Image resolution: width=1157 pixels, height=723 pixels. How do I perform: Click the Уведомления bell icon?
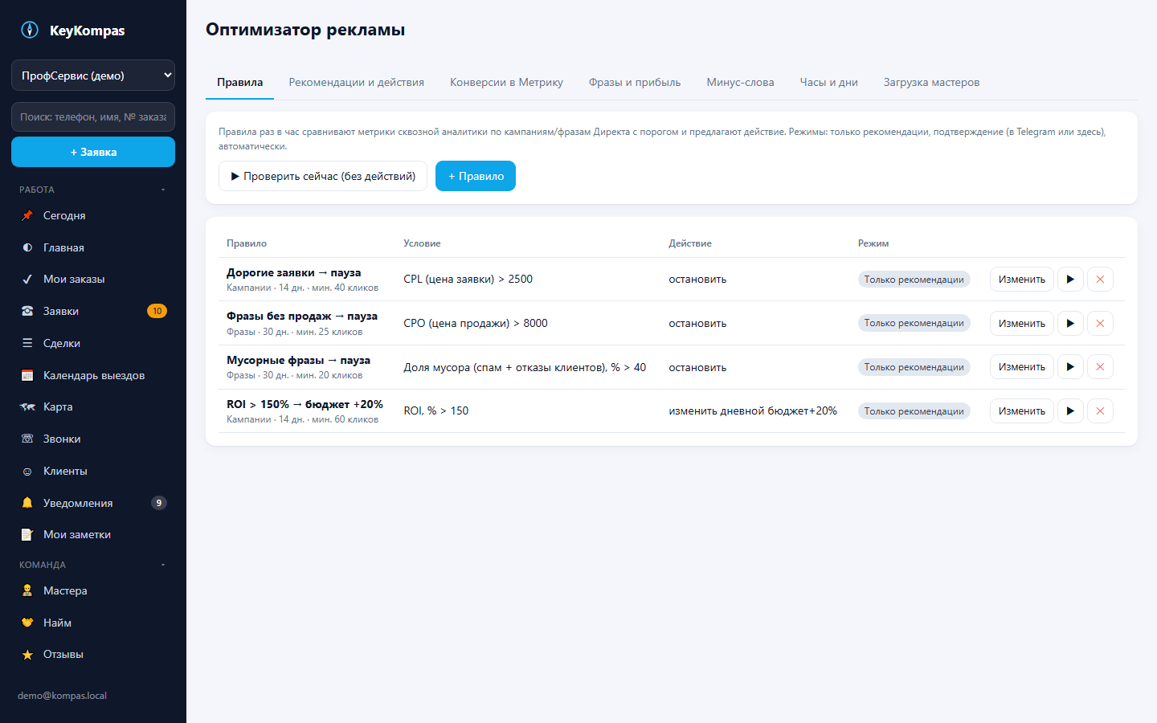(x=27, y=503)
